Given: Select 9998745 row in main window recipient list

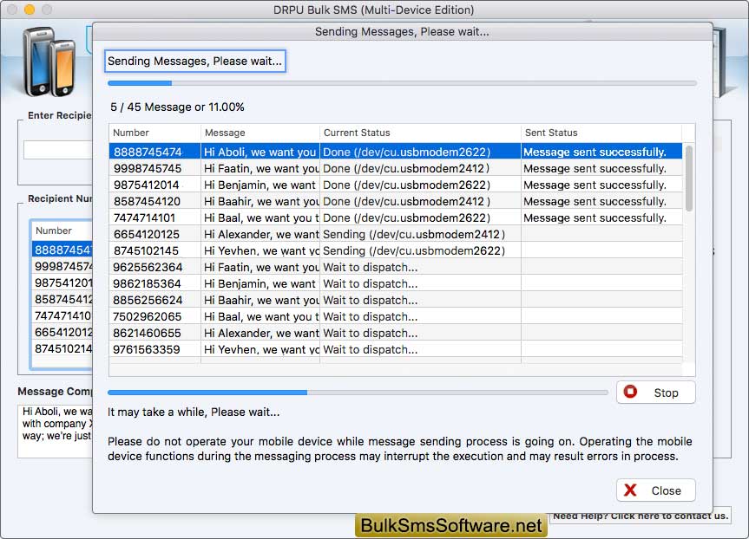Looking at the screenshot, I should click(x=62, y=266).
